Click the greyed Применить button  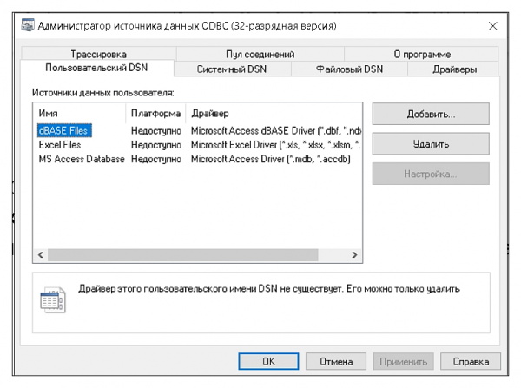404,361
